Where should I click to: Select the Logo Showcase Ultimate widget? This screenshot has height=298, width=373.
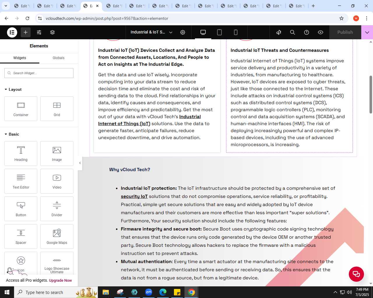57,263
